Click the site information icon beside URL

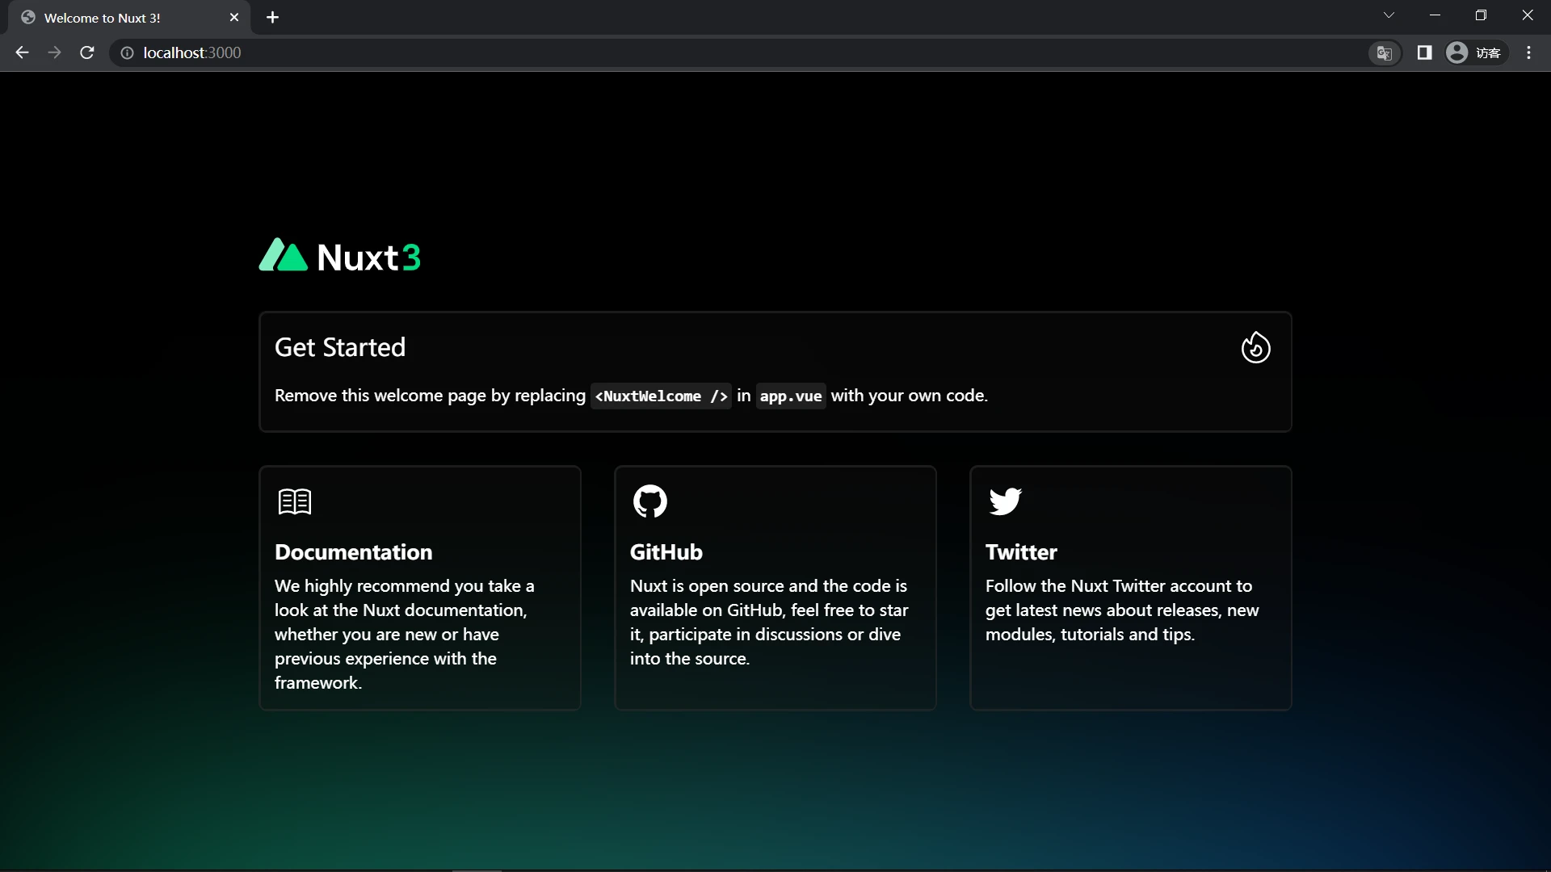click(127, 53)
